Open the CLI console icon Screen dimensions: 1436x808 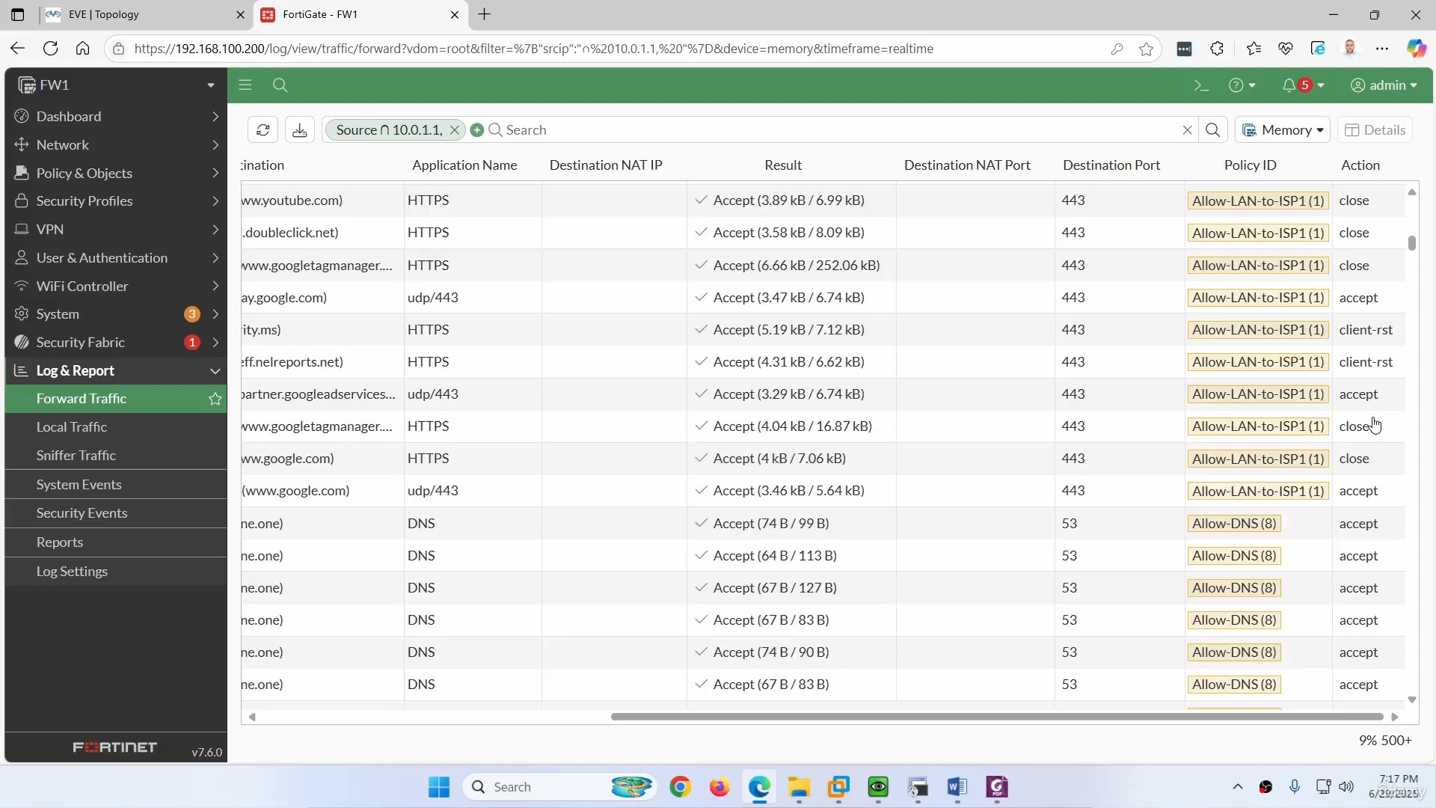(1201, 85)
